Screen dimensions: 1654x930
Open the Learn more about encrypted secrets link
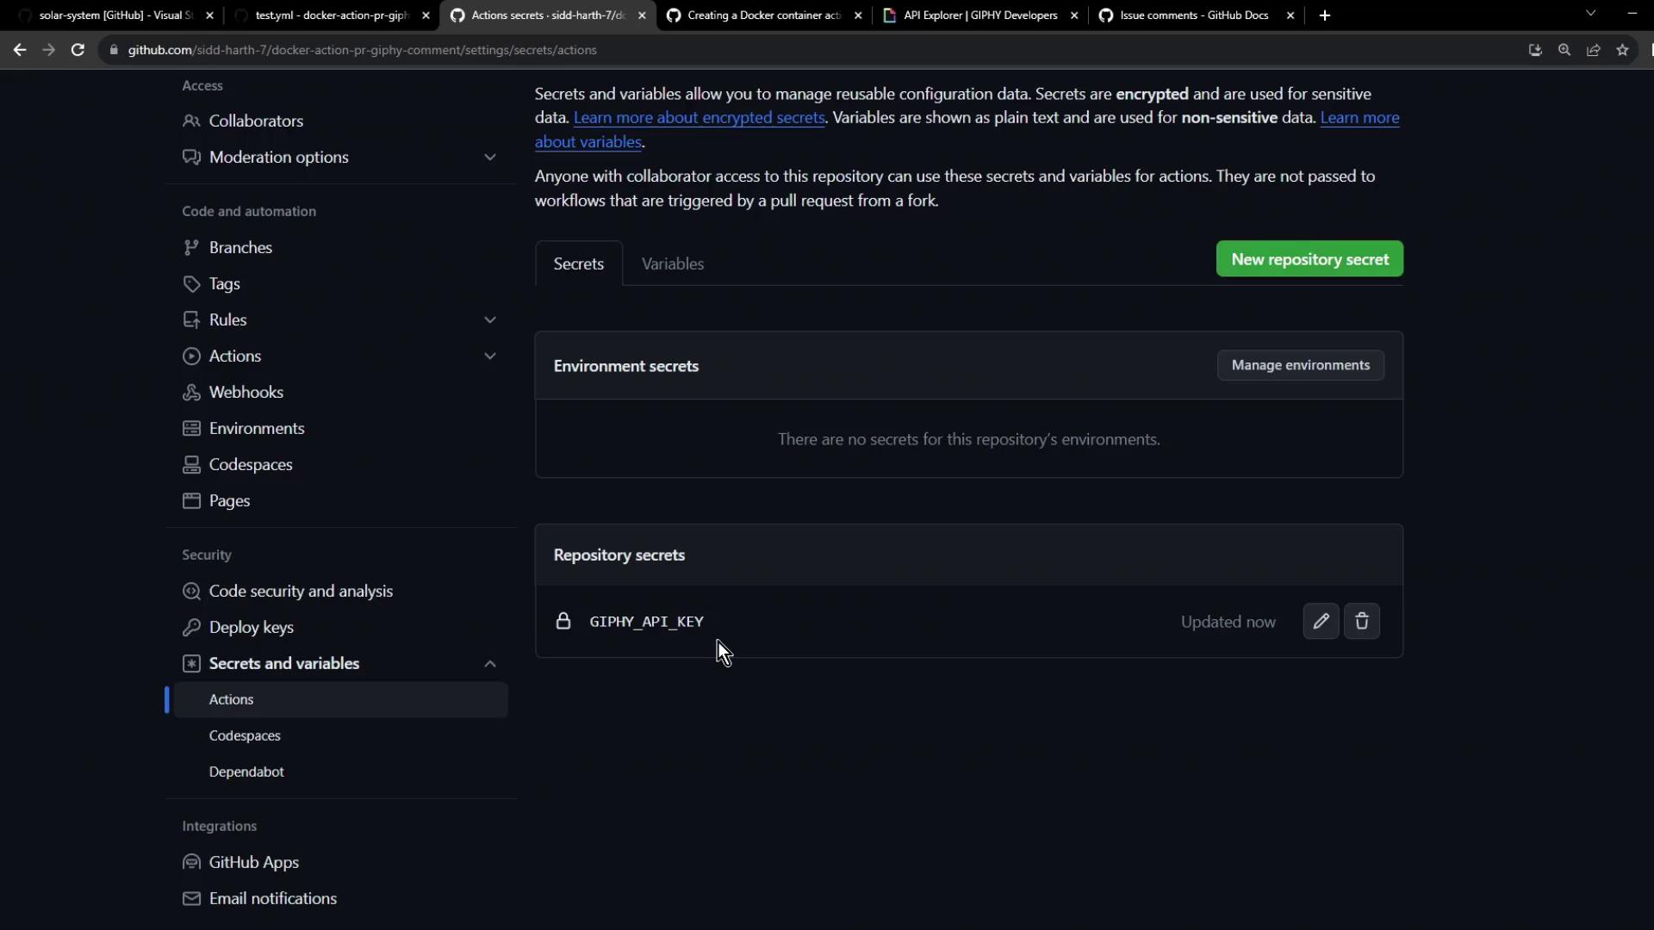699,118
